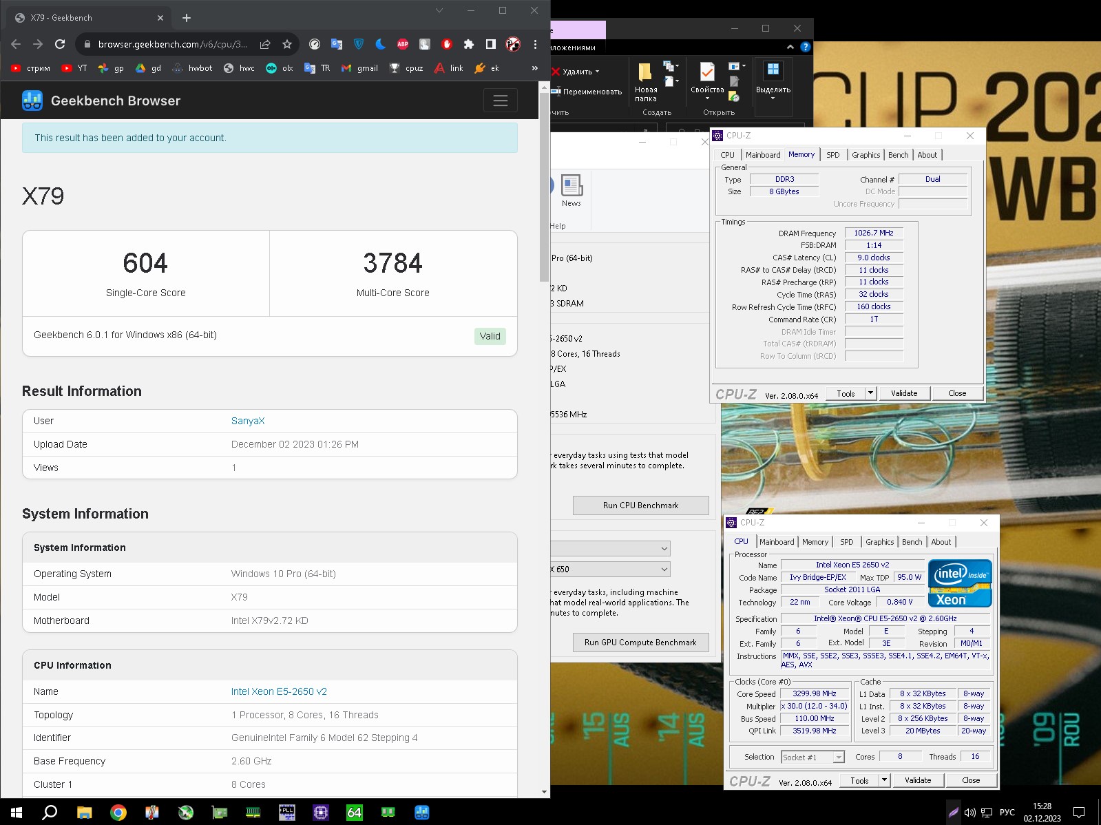Open Socket #1 selection dropdown

click(x=813, y=757)
